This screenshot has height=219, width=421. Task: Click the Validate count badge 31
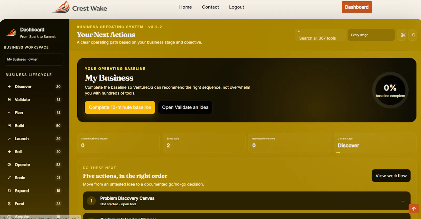(58, 100)
